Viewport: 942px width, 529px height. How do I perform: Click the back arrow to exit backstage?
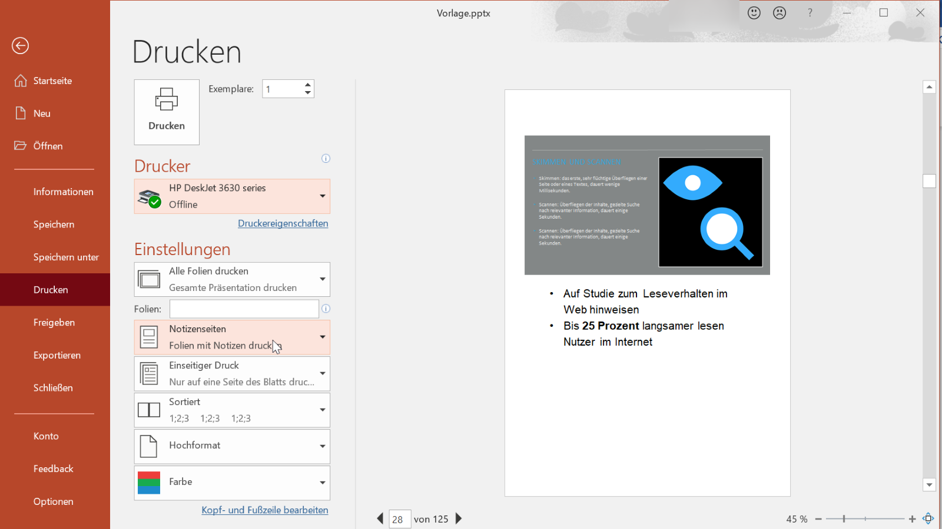tap(20, 46)
